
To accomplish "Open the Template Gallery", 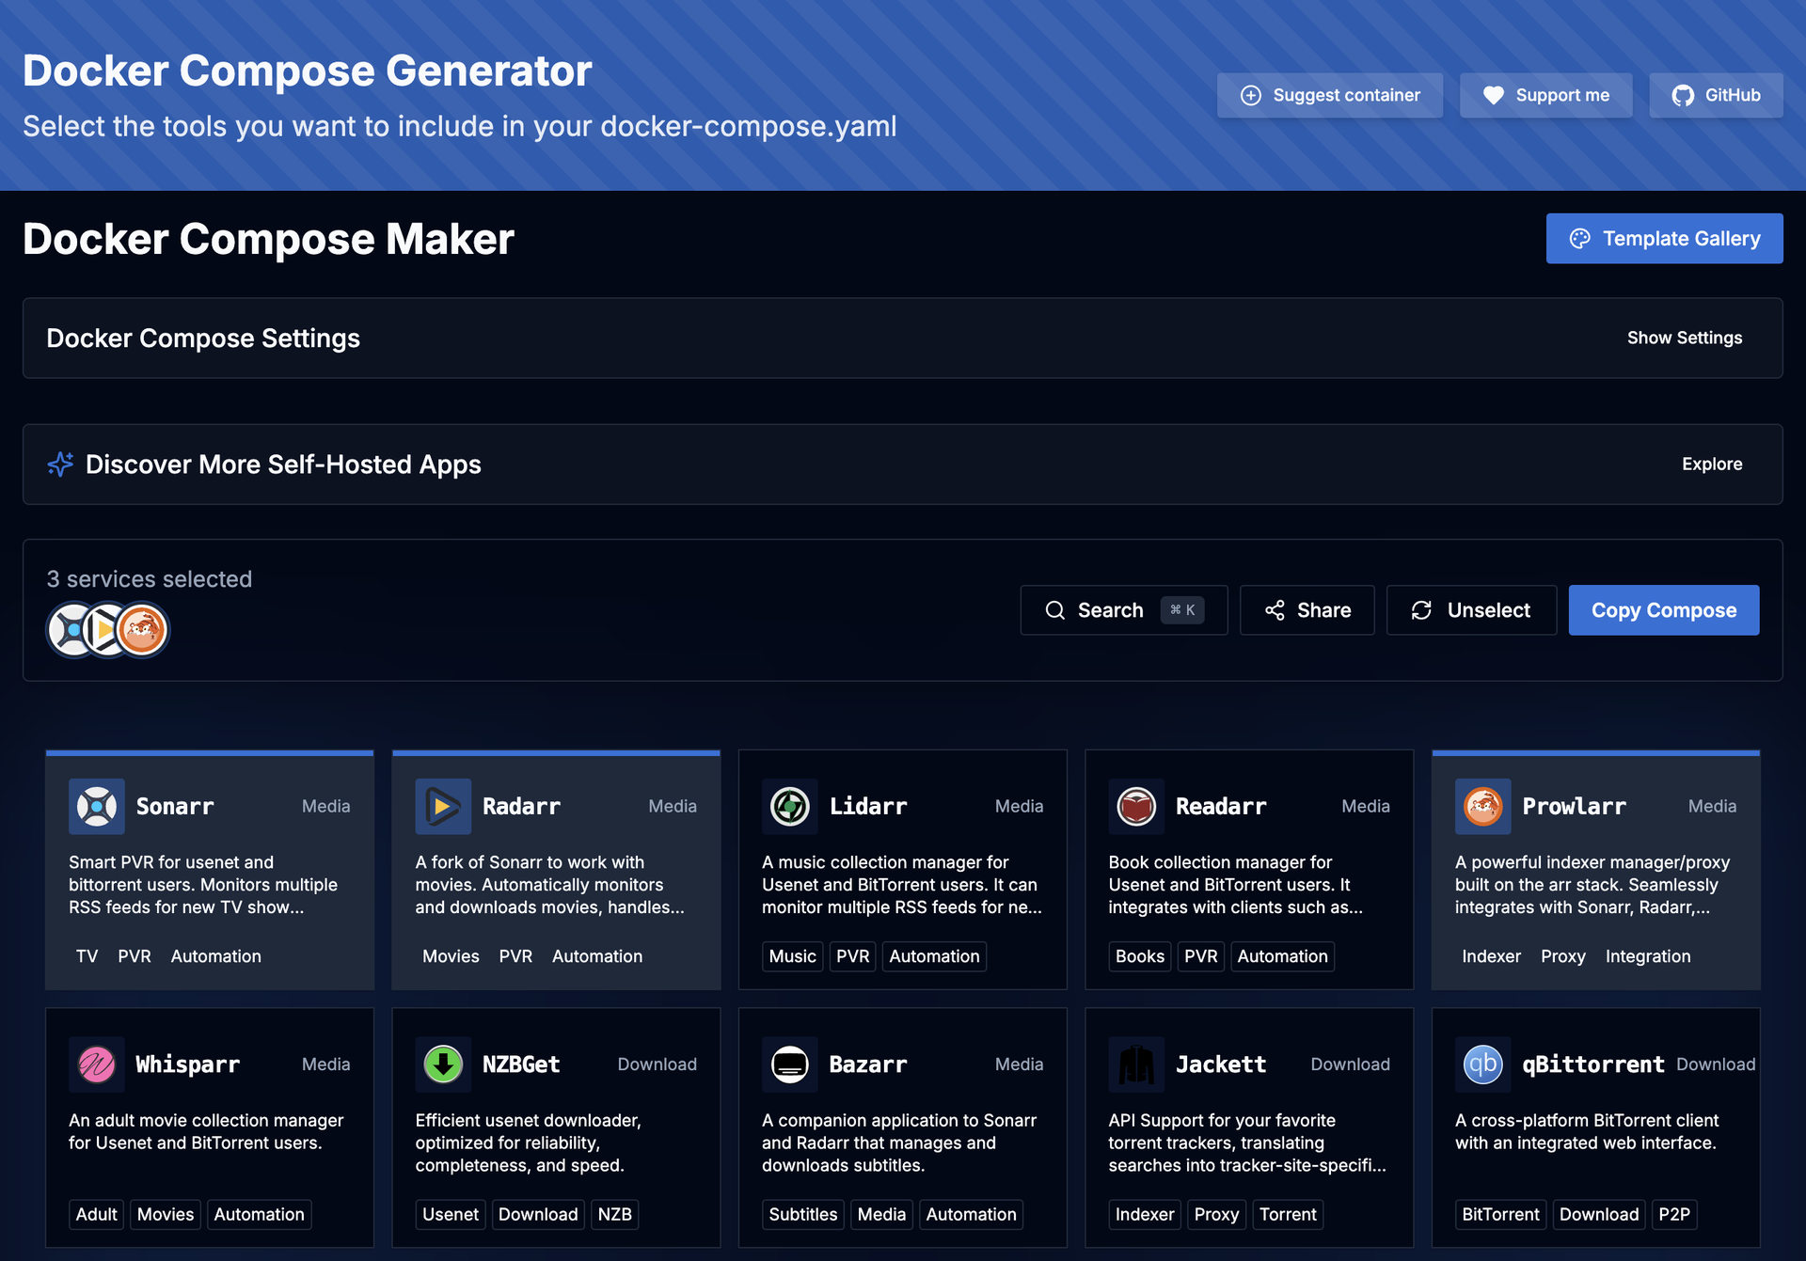I will pyautogui.click(x=1664, y=239).
